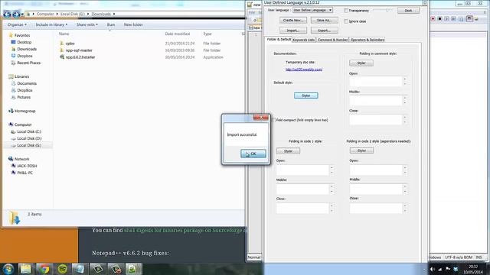Click Styler under Folding in code 2 style
This screenshot has height=275, width=490.
coord(361,150)
